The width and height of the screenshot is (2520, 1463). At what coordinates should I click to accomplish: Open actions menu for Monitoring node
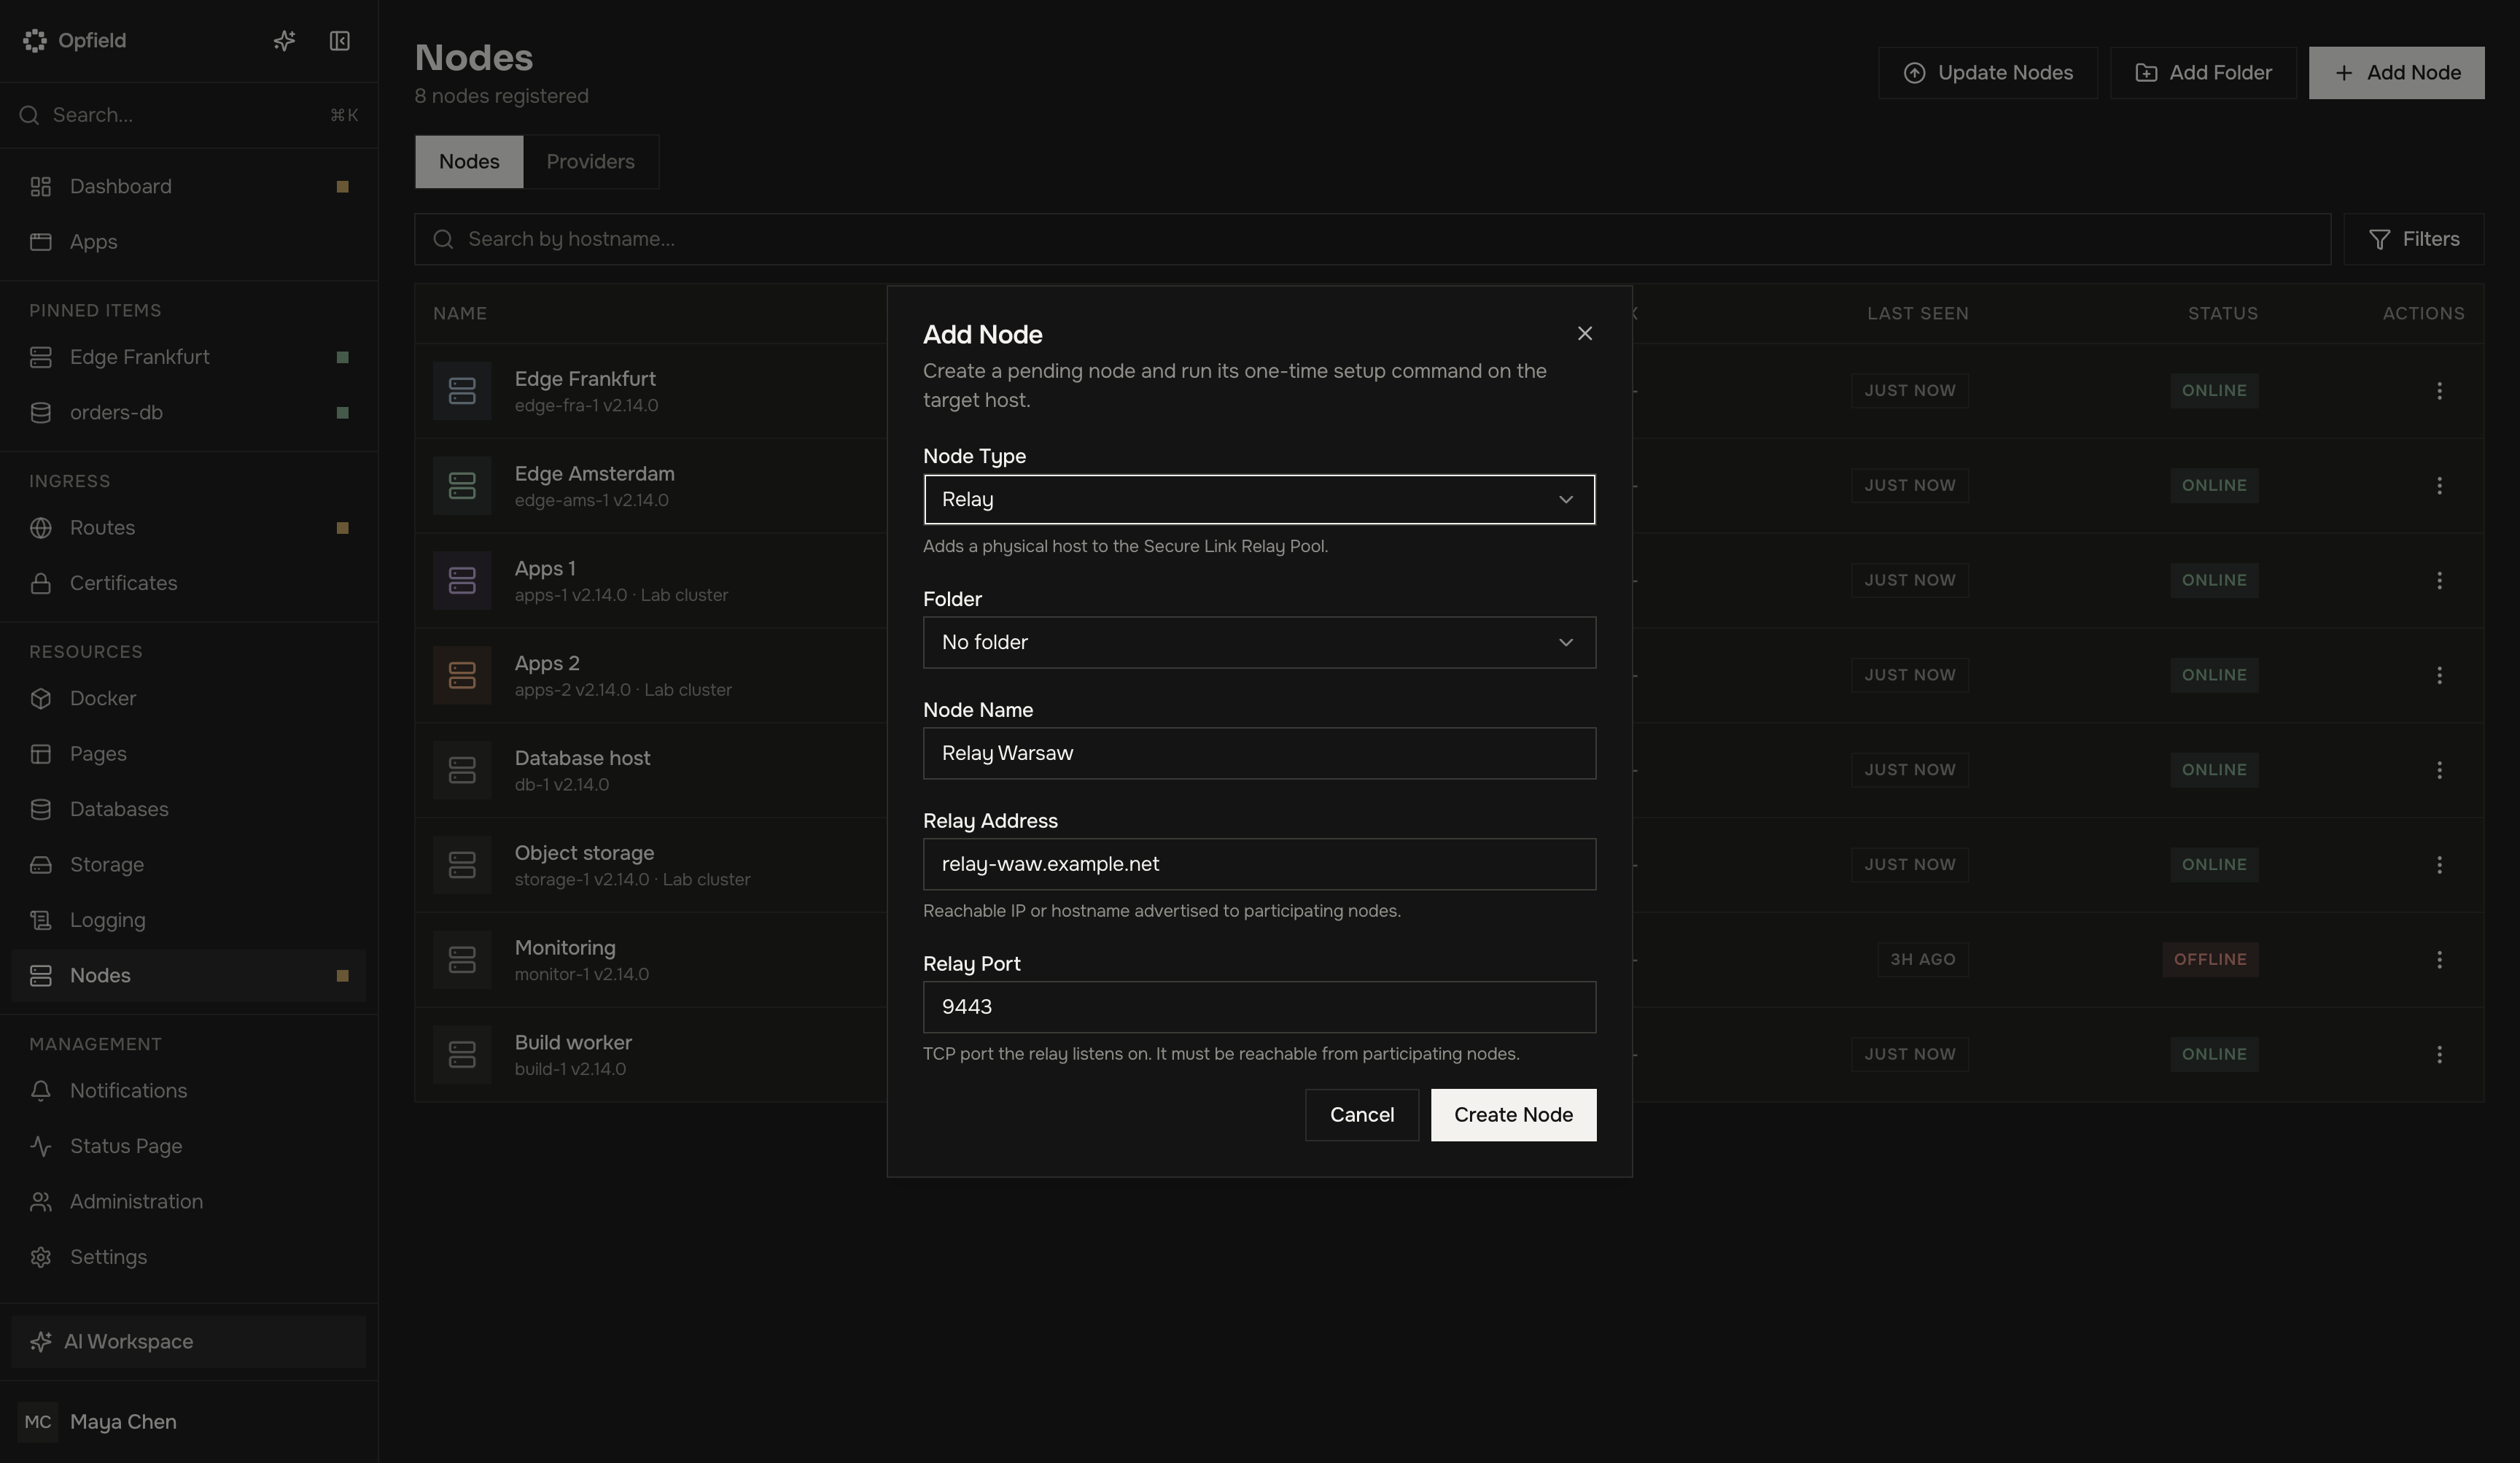pyautogui.click(x=2439, y=960)
